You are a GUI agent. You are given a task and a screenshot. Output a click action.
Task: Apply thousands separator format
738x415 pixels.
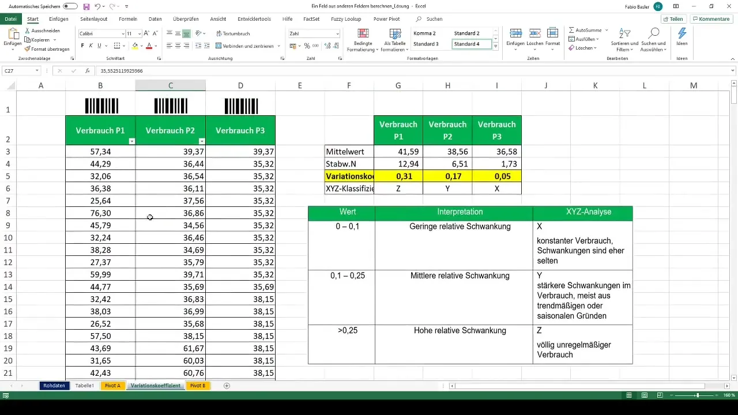(x=315, y=46)
